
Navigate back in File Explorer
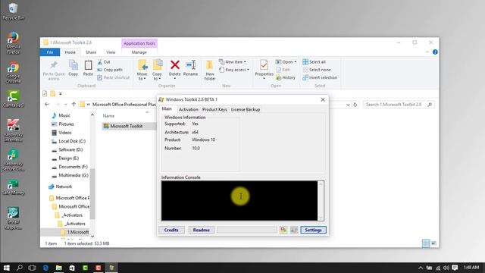47,105
